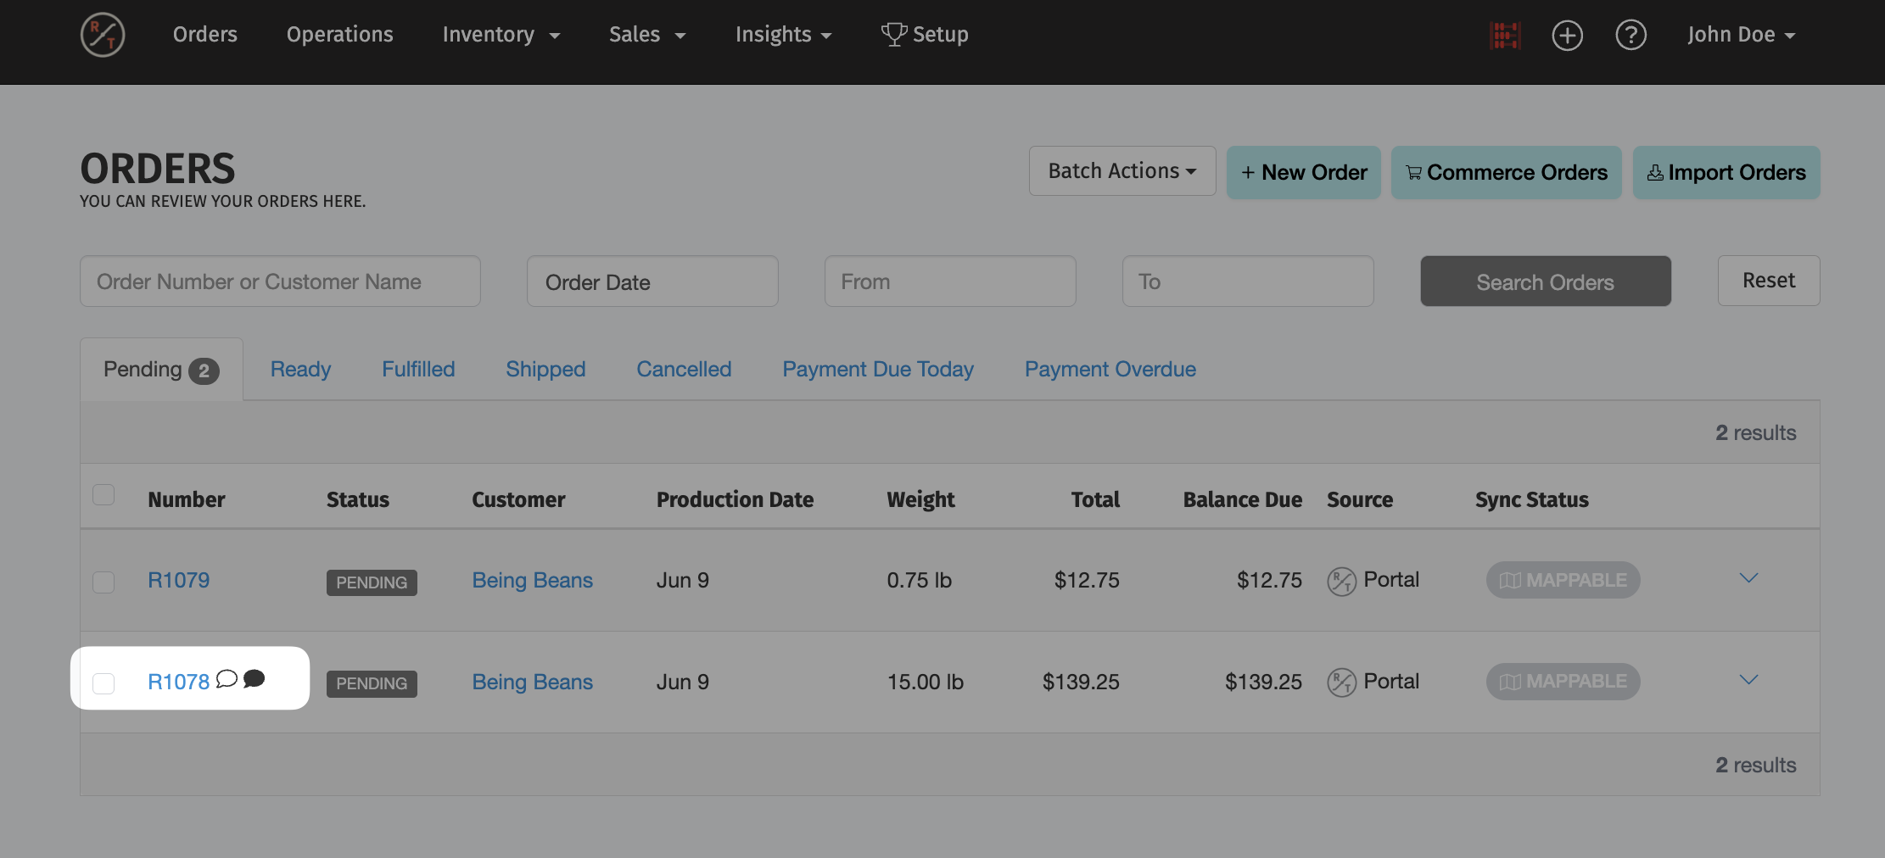Open the help question mark icon

tap(1630, 36)
